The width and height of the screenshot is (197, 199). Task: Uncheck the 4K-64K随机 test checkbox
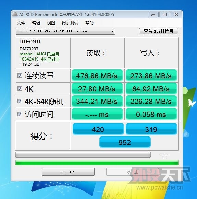coord(20,101)
